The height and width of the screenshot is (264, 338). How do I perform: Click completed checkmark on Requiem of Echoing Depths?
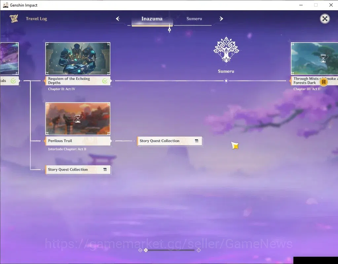click(105, 81)
